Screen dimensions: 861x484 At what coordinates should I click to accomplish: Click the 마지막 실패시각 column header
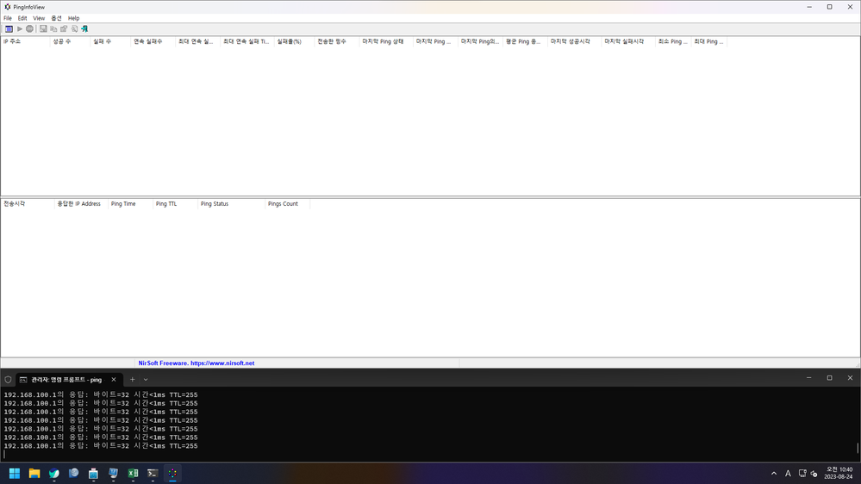[628, 41]
